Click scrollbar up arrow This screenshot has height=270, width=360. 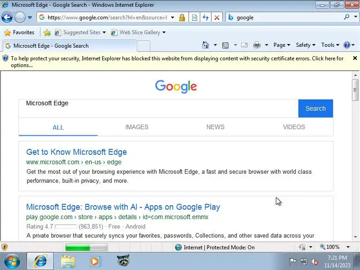pyautogui.click(x=355, y=75)
